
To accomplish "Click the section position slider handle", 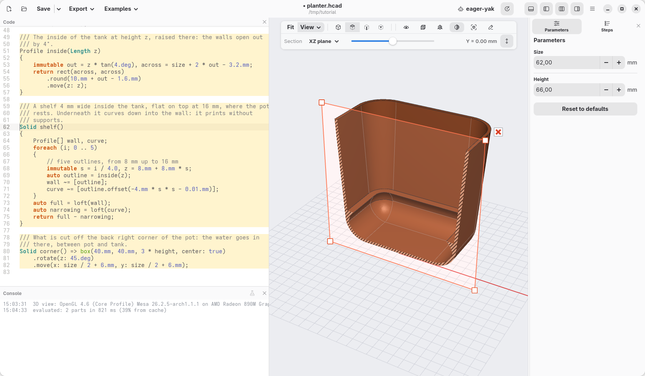I will 392,41.
